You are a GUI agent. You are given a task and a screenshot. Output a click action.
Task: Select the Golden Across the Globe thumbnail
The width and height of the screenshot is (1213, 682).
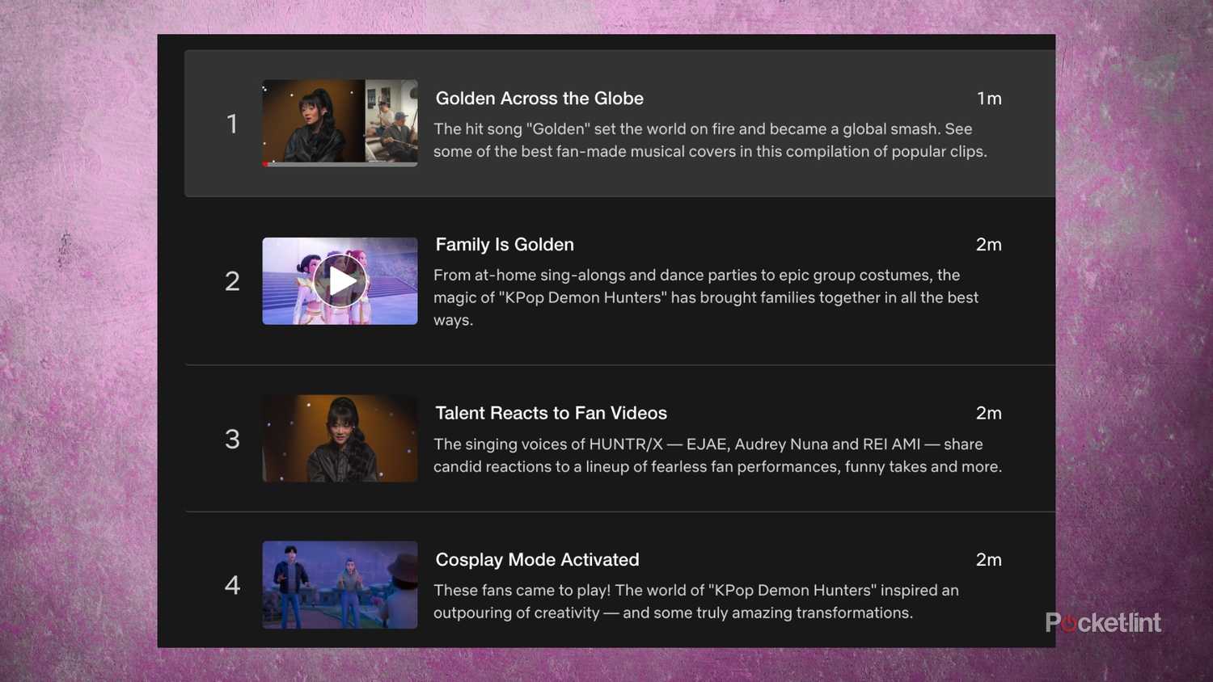coord(340,123)
